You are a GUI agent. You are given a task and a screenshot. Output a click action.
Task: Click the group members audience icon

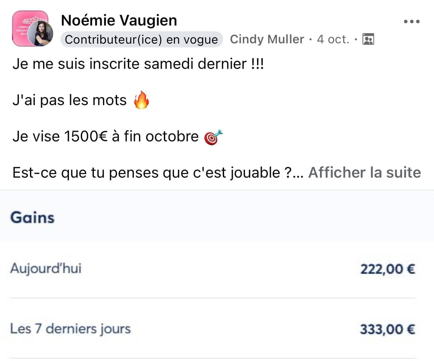(368, 39)
